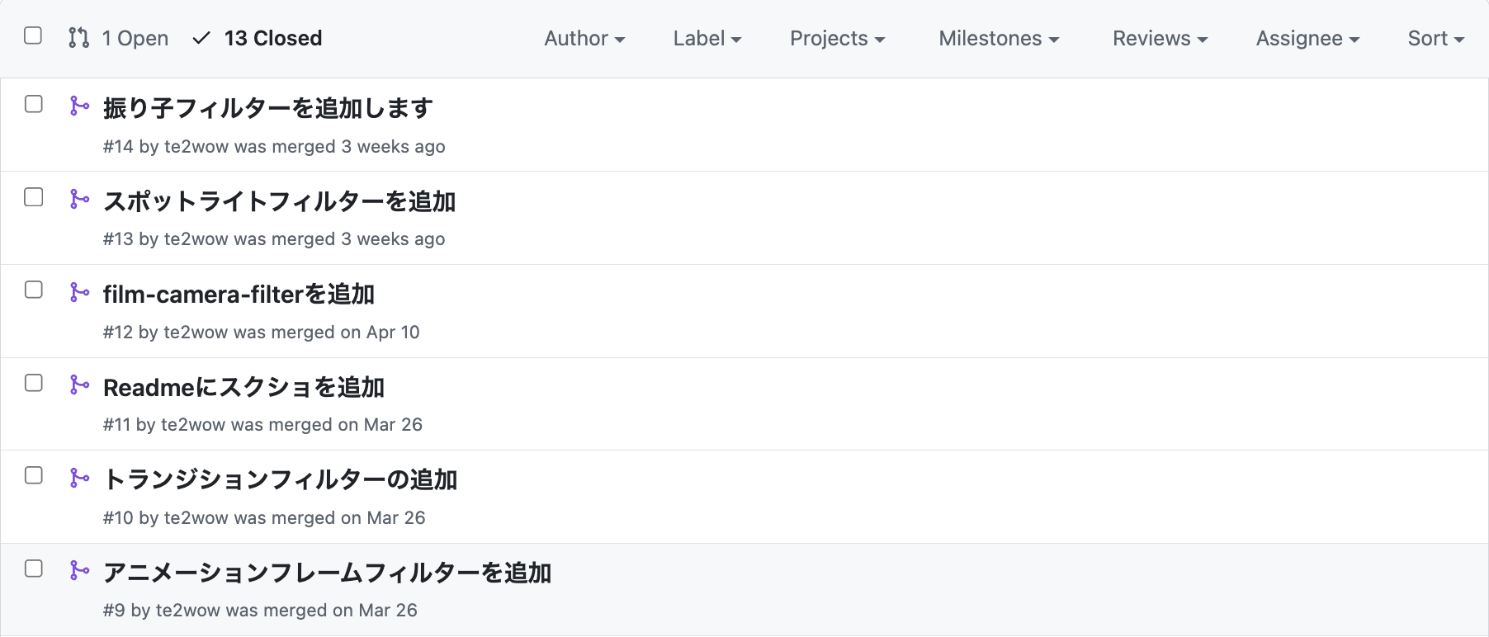The width and height of the screenshot is (1489, 637).
Task: Show the 13 Closed pull requests
Action: pos(272,39)
